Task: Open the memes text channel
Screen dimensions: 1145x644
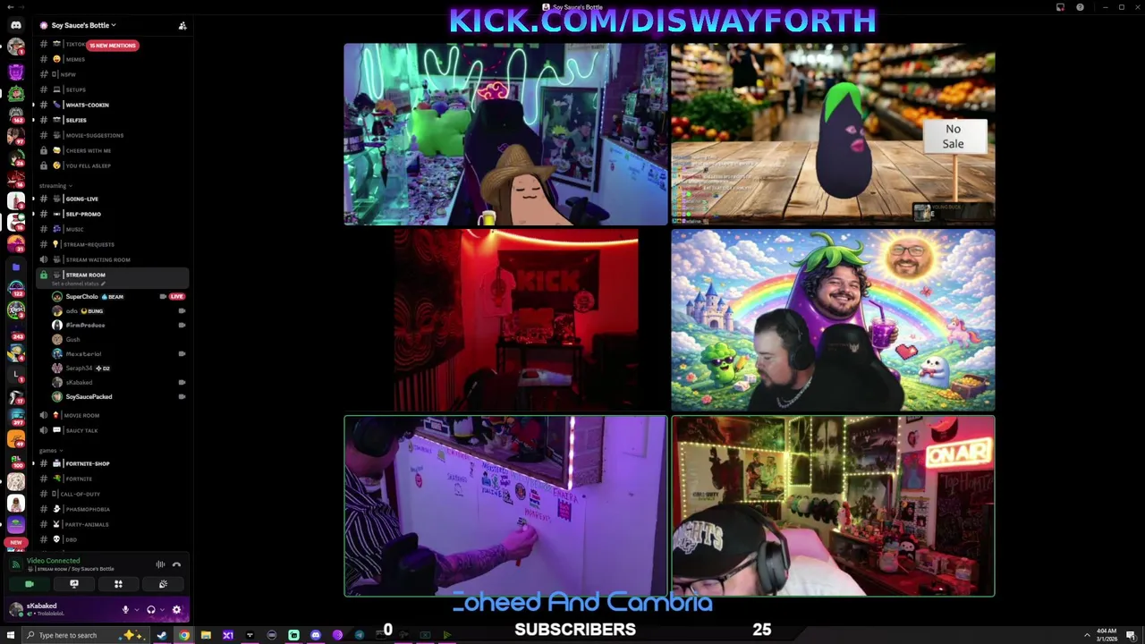Action: click(x=112, y=59)
